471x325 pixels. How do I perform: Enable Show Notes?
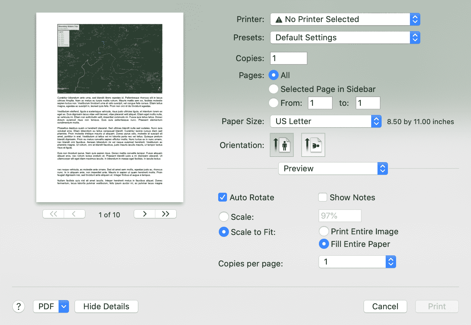click(322, 197)
